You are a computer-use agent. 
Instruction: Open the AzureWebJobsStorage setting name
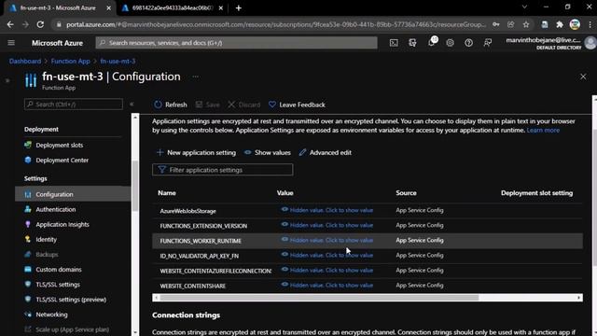tap(188, 211)
